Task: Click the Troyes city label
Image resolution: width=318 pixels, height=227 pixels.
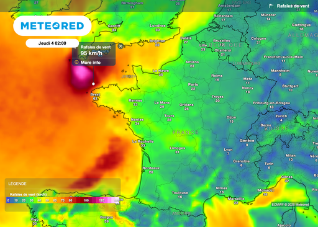Action: click(217, 97)
